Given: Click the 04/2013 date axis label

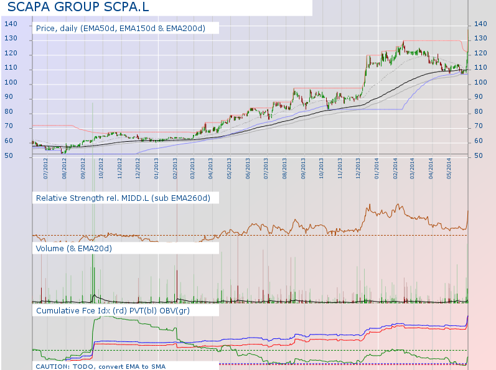Looking at the screenshot, I should tap(211, 169).
